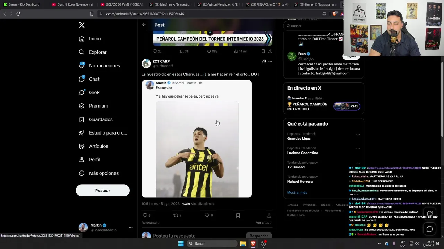Click the Guardados bookmark icon in sidebar
This screenshot has width=444, height=249.
coord(82,119)
